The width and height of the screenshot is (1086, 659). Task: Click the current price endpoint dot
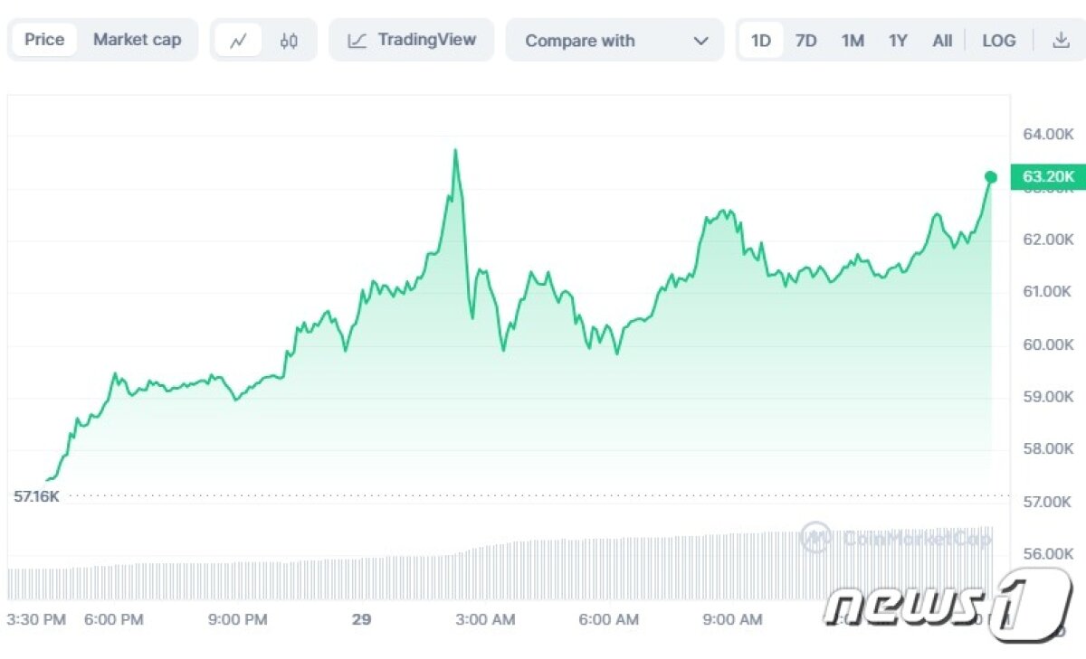click(991, 177)
